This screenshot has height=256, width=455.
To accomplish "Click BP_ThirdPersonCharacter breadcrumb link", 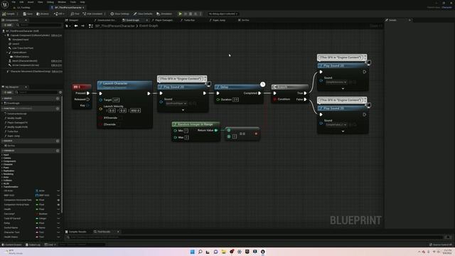I will tap(115, 26).
